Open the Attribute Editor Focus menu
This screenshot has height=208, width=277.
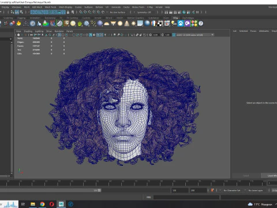tap(253, 31)
